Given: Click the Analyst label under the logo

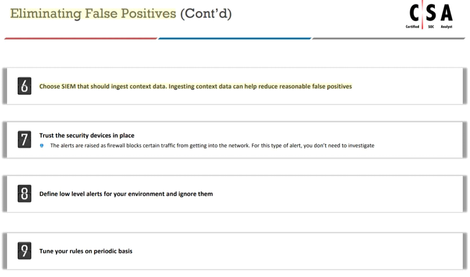Looking at the screenshot, I should (447, 27).
